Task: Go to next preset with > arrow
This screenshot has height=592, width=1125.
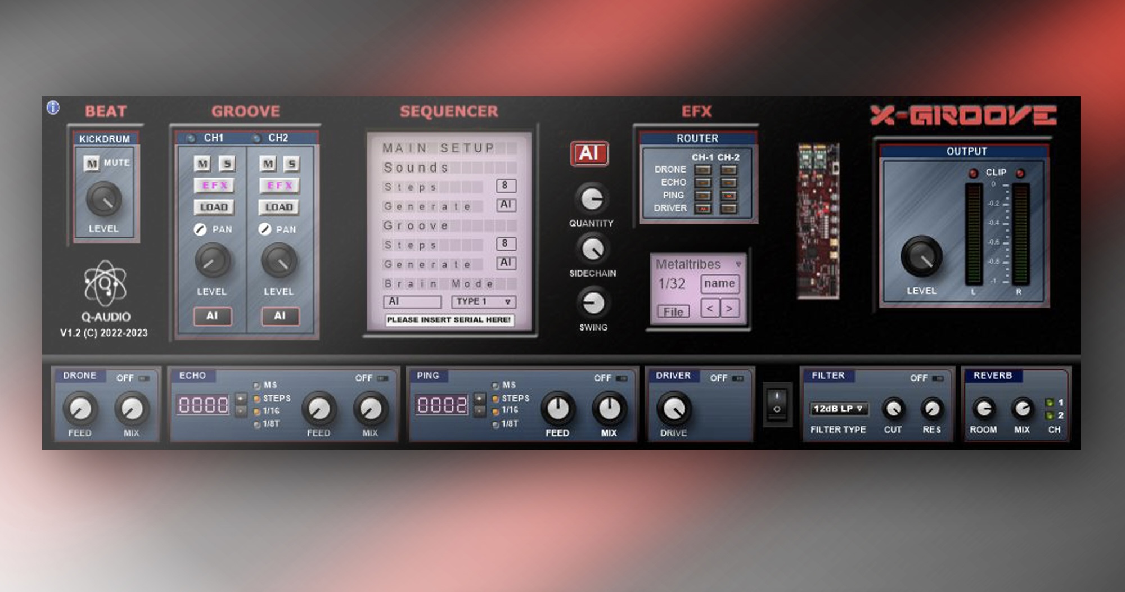Action: [730, 308]
